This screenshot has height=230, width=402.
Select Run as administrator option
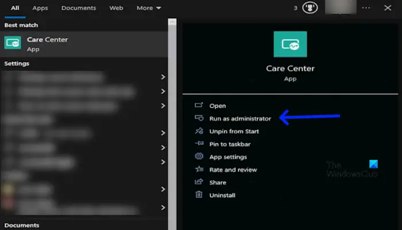240,118
